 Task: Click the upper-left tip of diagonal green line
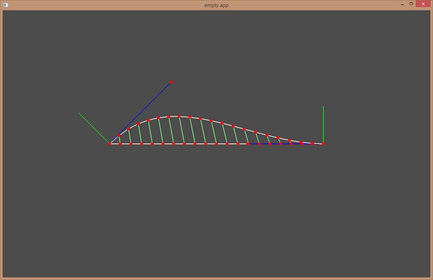point(79,113)
